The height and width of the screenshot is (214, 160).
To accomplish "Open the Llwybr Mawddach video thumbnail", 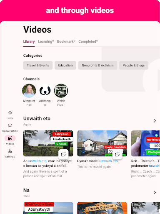I will pyautogui.click(x=102, y=143).
